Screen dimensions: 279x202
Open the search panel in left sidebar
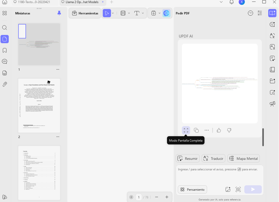click(5, 27)
